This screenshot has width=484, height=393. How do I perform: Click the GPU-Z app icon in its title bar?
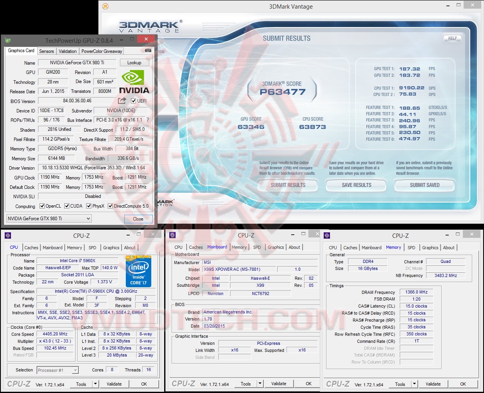[x=8, y=40]
